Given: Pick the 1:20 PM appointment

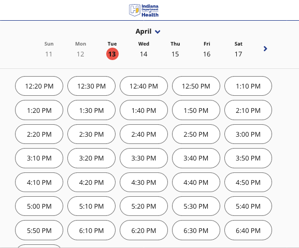Looking at the screenshot, I should 39,110.
